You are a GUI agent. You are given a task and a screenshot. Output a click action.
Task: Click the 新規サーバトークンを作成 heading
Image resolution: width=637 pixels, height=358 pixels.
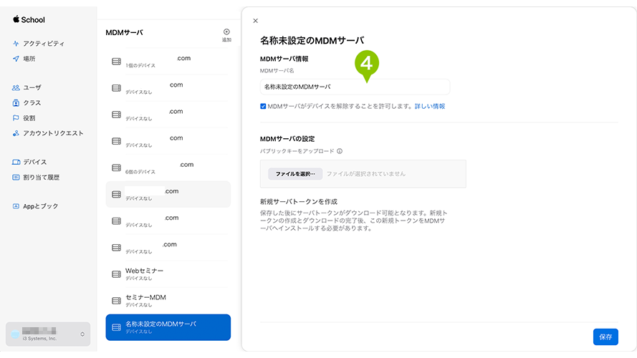pyautogui.click(x=299, y=202)
